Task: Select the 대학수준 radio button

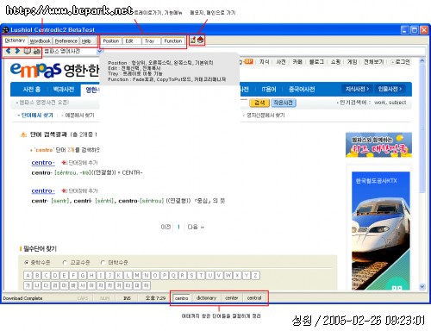Action: point(103,263)
